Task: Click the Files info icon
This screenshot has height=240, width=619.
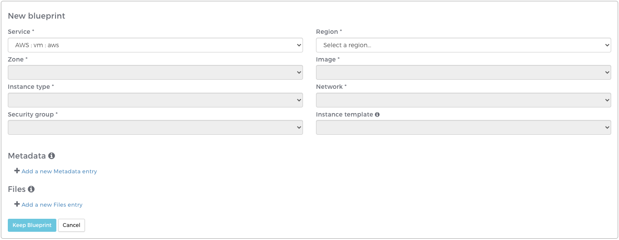Action: 31,189
